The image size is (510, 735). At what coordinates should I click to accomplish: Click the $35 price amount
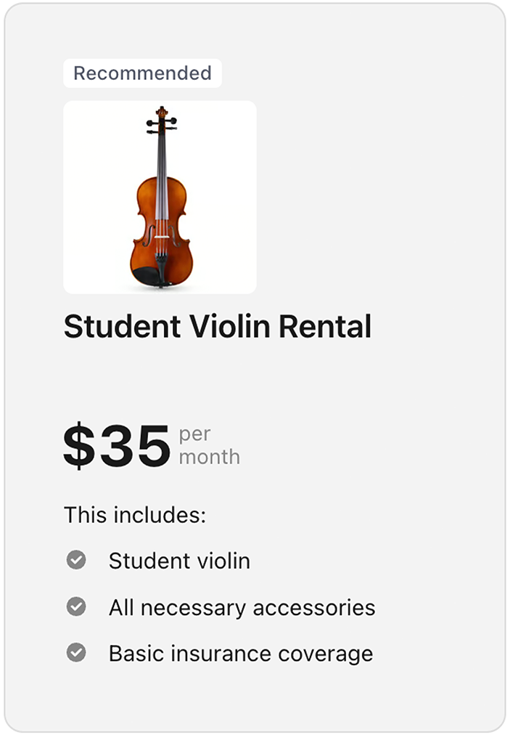(x=117, y=446)
